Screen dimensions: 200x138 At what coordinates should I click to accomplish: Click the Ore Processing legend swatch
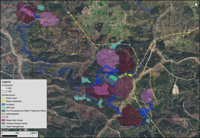pyautogui.click(x=3, y=111)
